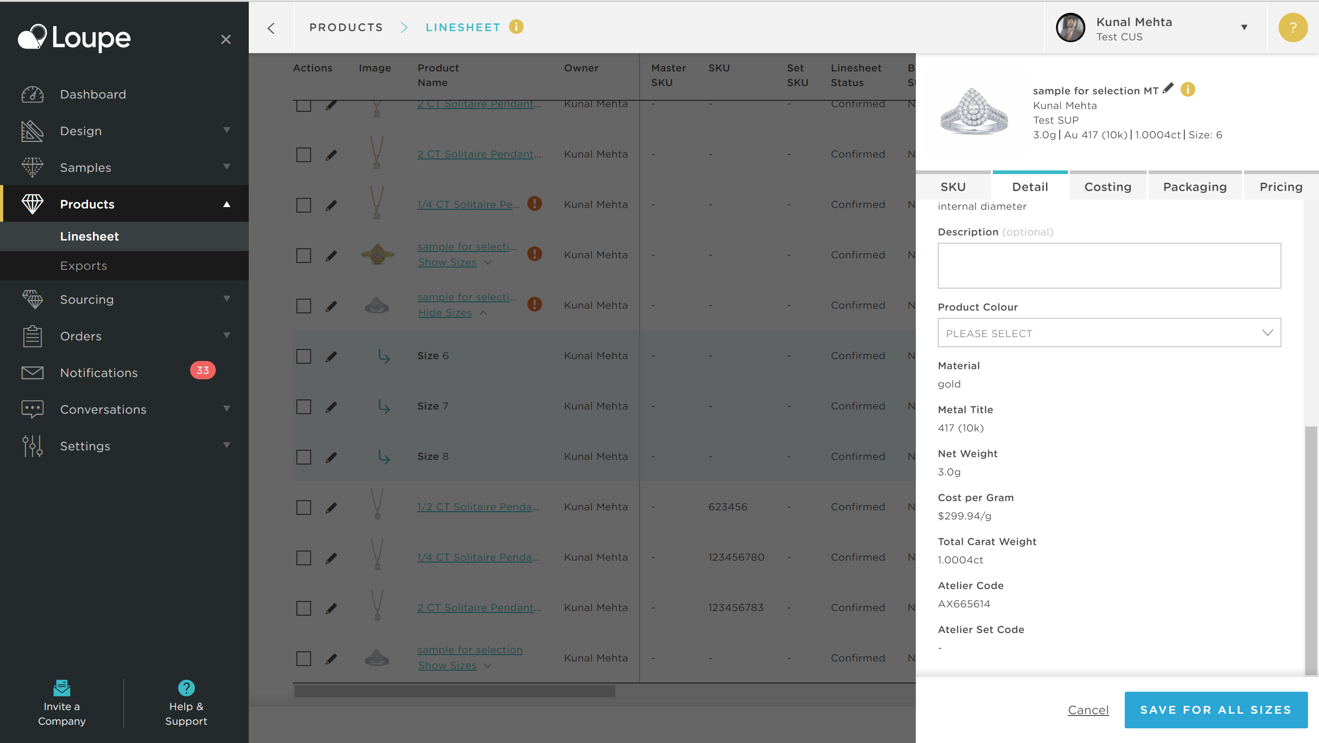The width and height of the screenshot is (1319, 743).
Task: Click the info icon beside the product title in the panel
Action: 1188,90
